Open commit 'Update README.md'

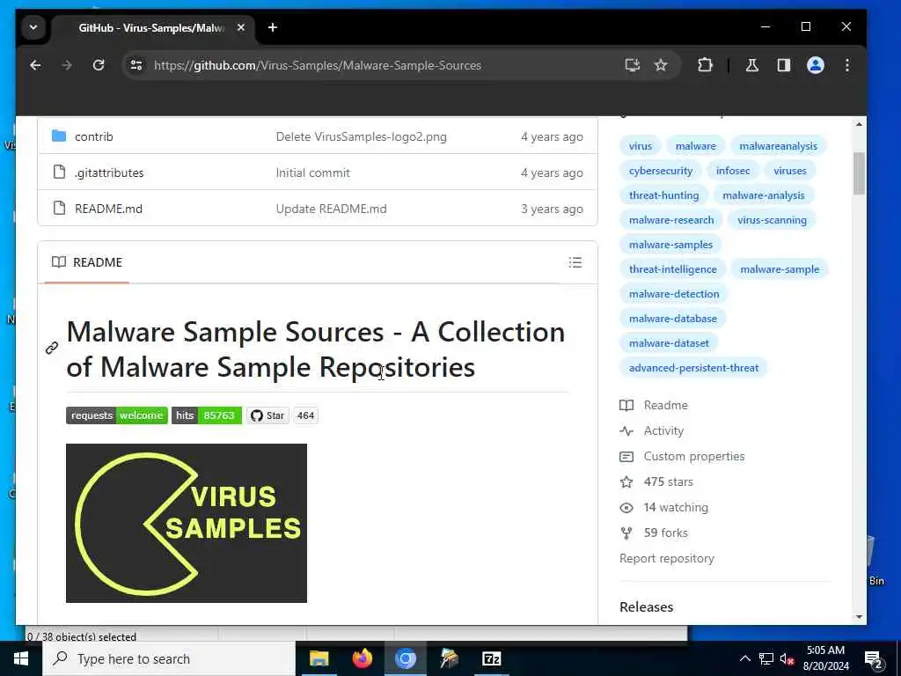click(x=331, y=209)
